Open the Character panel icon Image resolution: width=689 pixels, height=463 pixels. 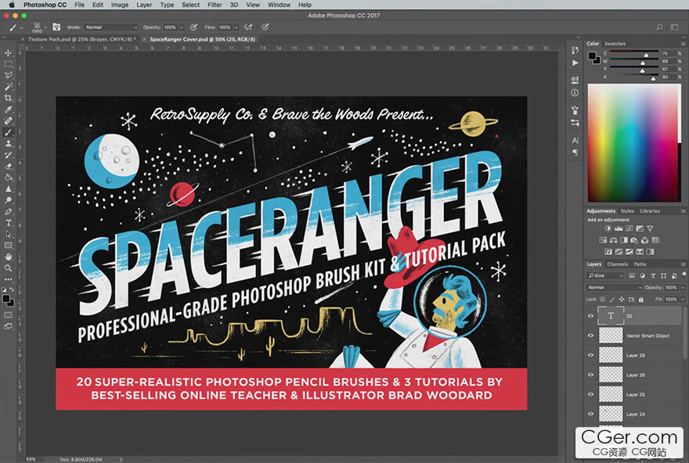click(x=575, y=141)
